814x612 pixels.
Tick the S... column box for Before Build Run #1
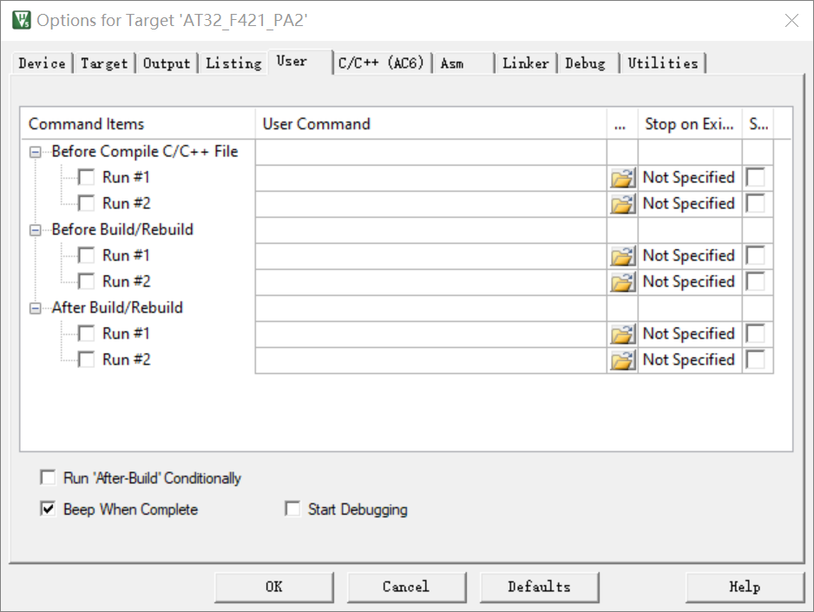(755, 255)
